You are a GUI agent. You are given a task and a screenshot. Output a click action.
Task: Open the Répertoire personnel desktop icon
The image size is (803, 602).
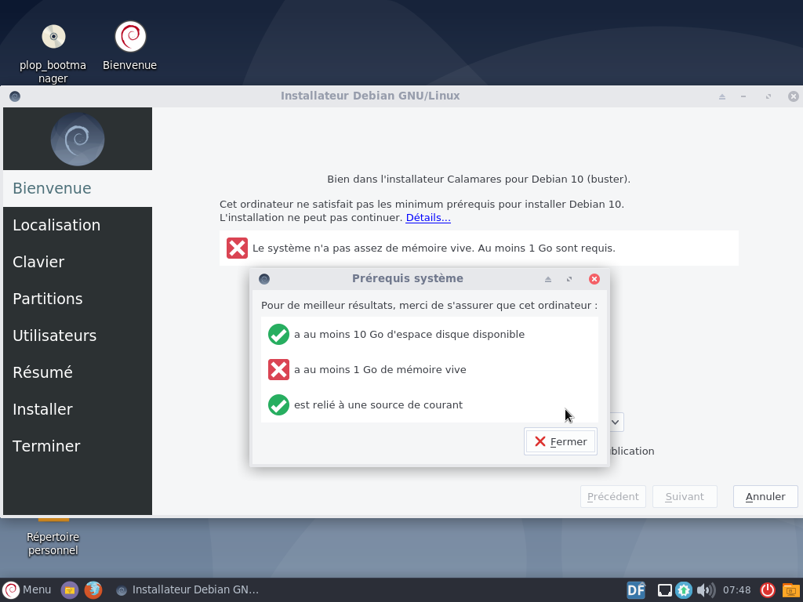click(53, 538)
